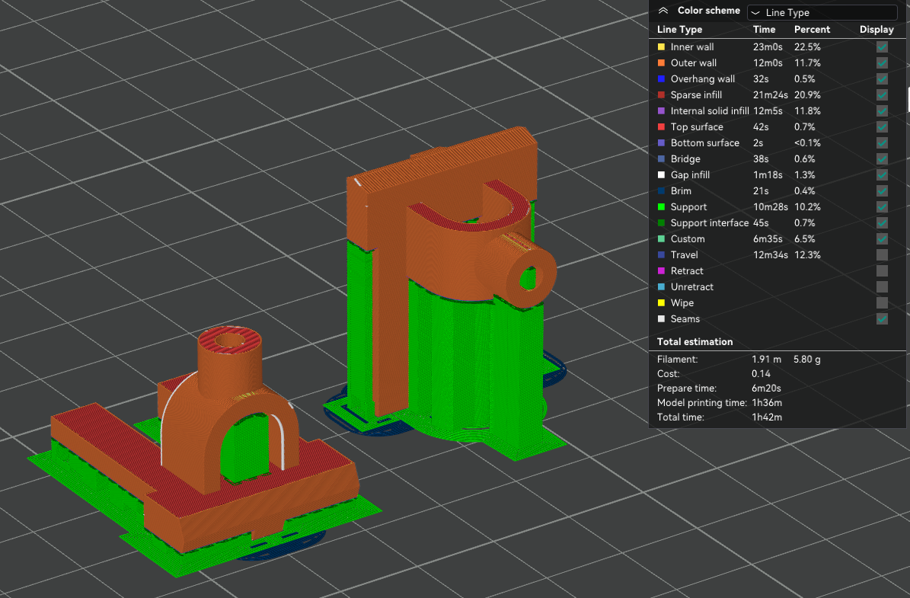910x598 pixels.
Task: Click the 23m0s Inner wall time
Action: [x=768, y=47]
